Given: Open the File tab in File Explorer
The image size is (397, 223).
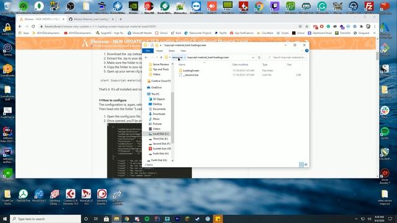Looking at the screenshot, I should [148, 51].
